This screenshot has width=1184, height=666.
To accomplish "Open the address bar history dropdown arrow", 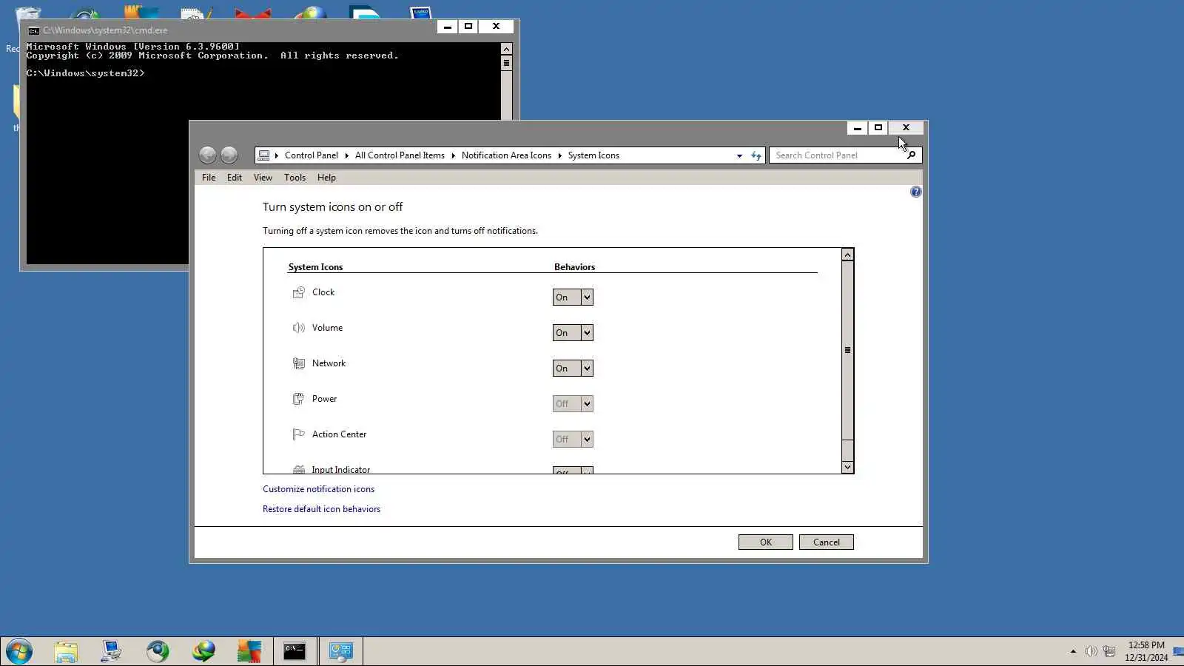I will pos(739,155).
